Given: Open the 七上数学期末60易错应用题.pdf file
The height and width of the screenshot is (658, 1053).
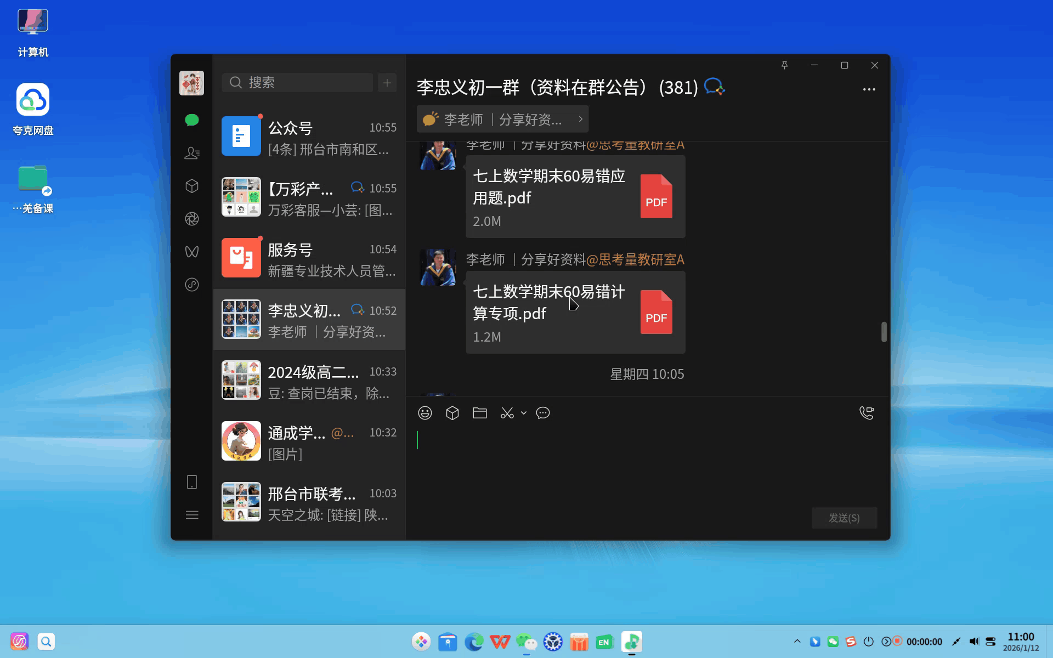Looking at the screenshot, I should pyautogui.click(x=575, y=196).
